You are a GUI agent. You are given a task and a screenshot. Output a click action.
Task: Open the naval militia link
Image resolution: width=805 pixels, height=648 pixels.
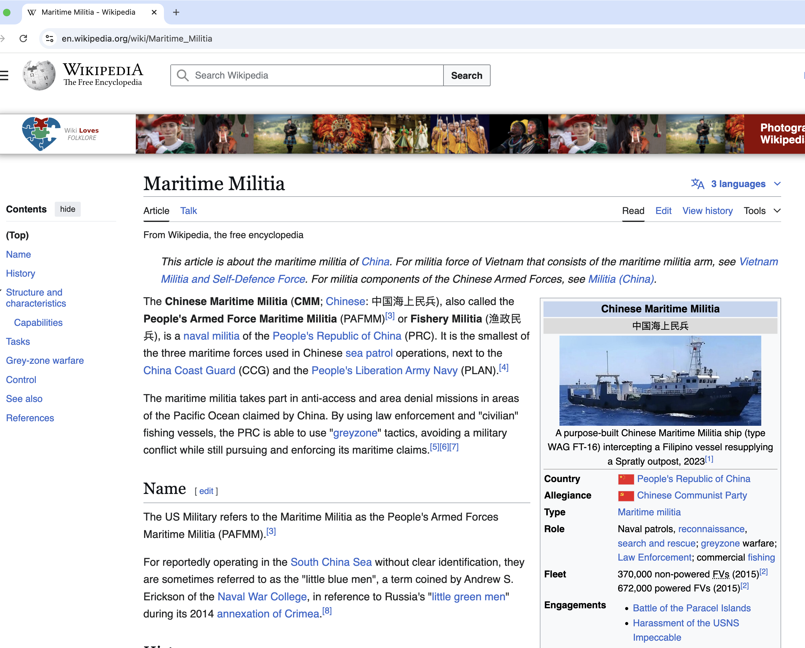click(211, 336)
